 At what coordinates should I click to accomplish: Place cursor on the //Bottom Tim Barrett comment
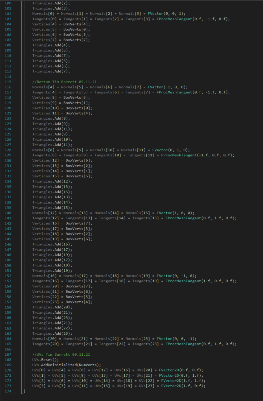[65, 82]
